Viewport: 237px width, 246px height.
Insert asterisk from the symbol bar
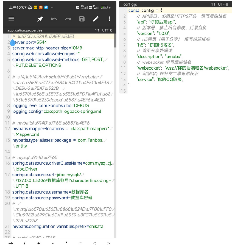pyautogui.click(x=67, y=243)
